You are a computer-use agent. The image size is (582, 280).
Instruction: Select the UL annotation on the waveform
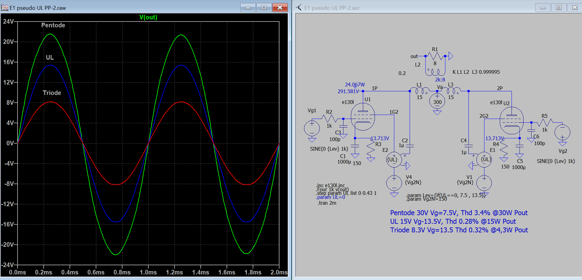point(50,57)
